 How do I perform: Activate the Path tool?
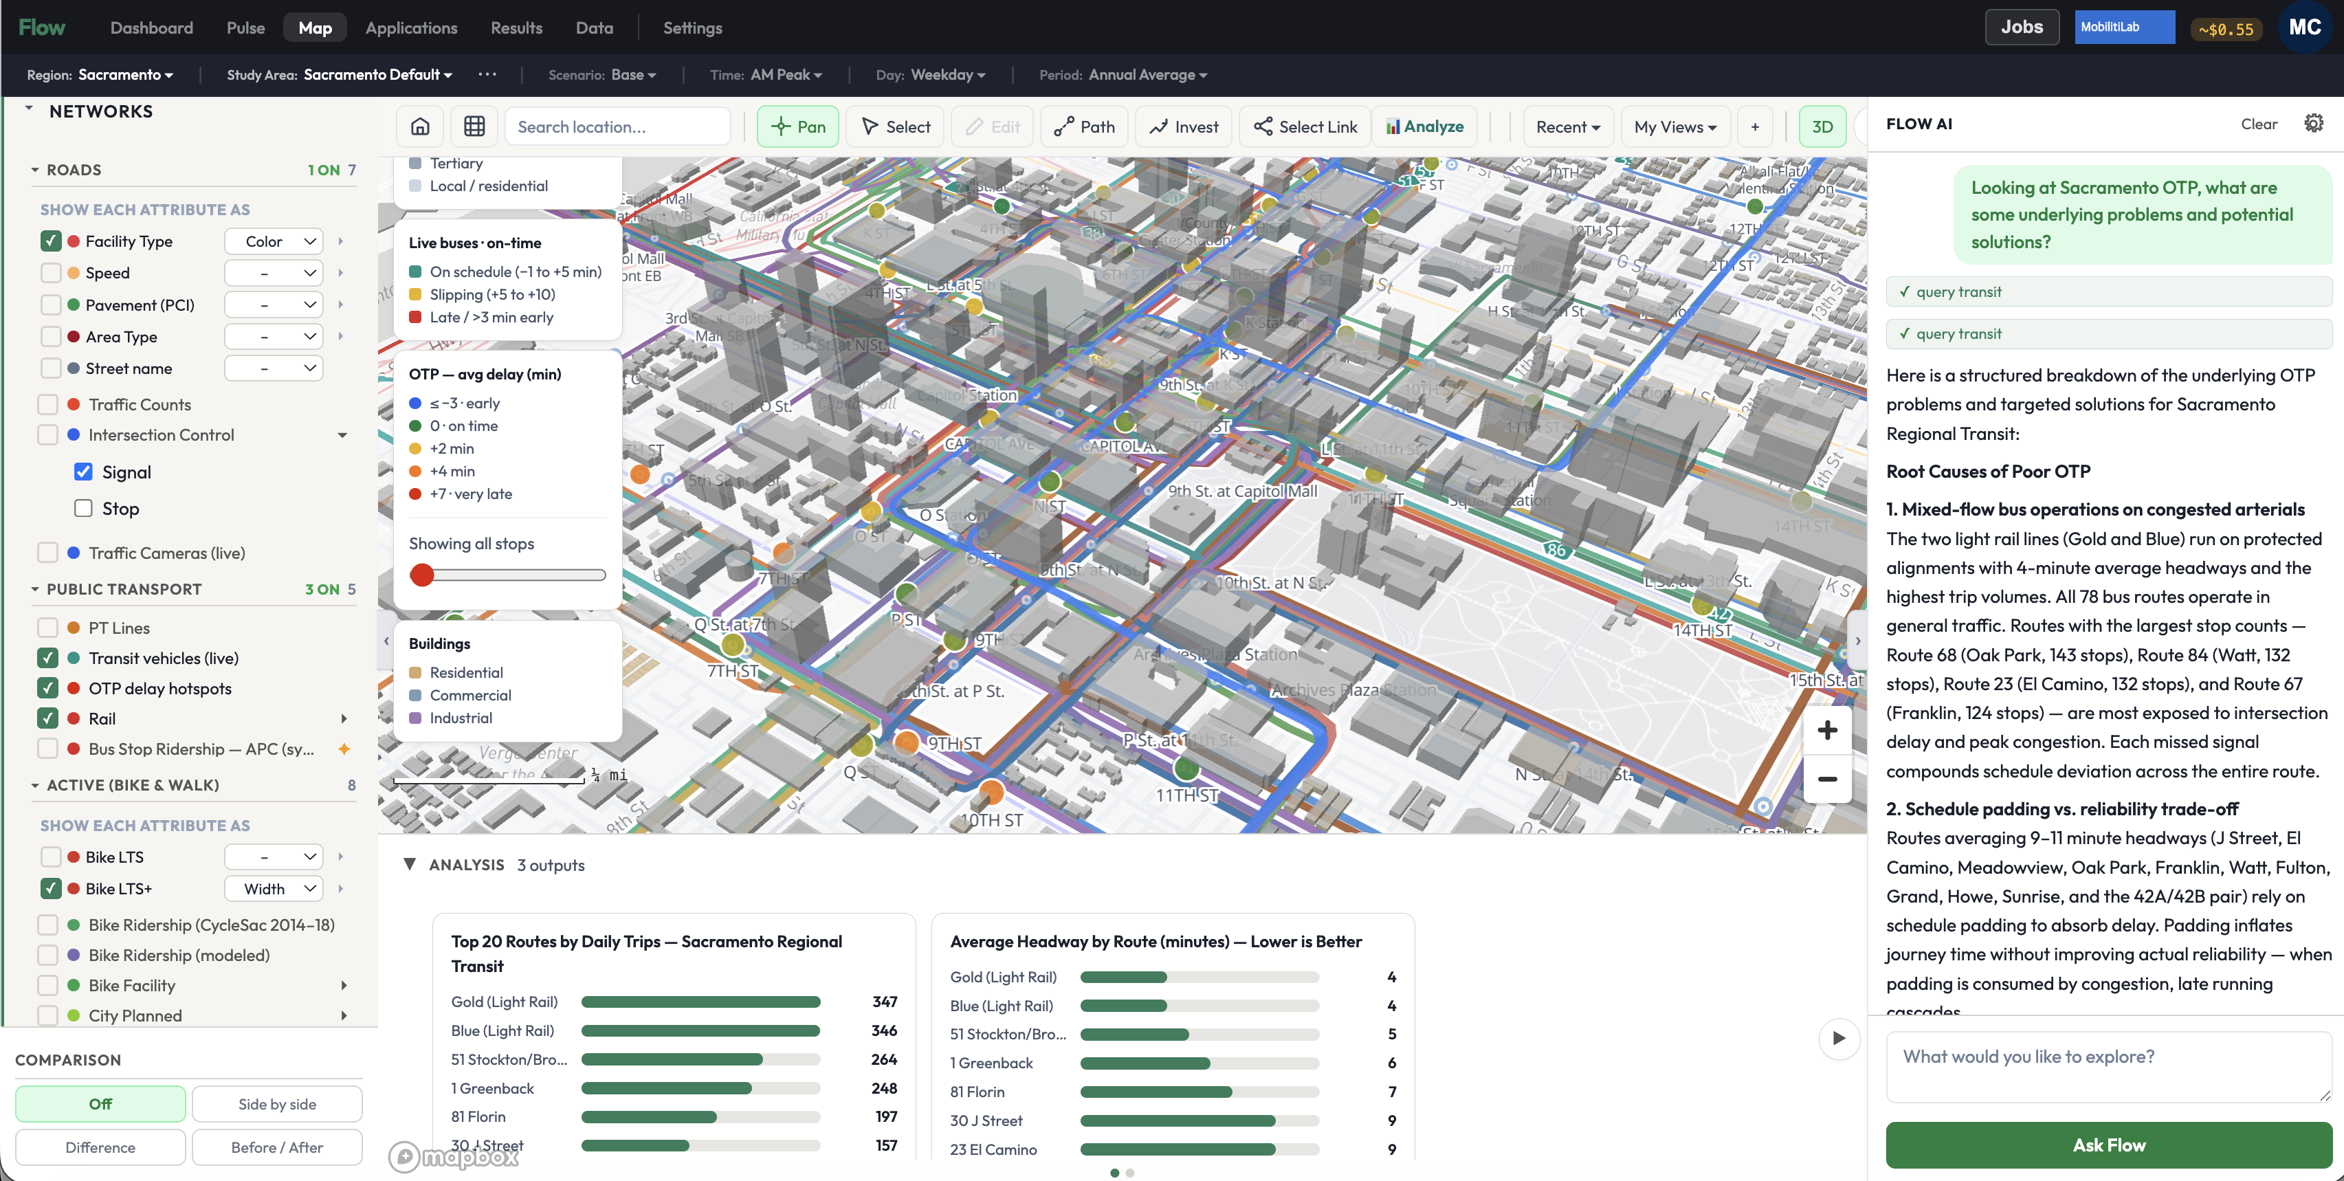(1084, 126)
